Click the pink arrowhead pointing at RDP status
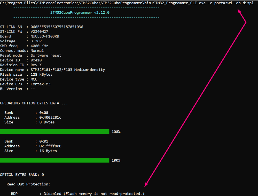The width and height of the screenshot is (258, 196). (x=146, y=184)
